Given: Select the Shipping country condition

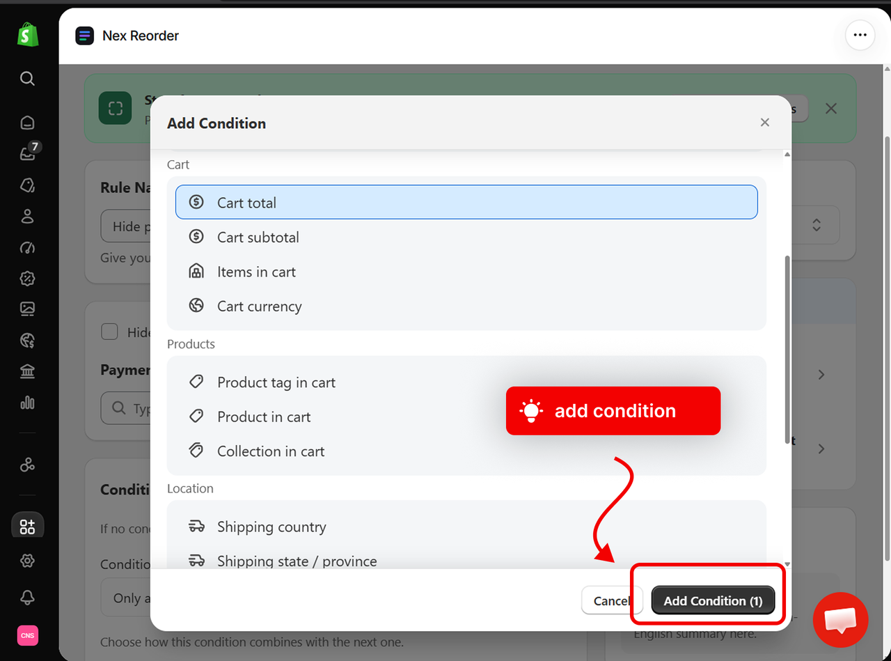Looking at the screenshot, I should pos(466,527).
